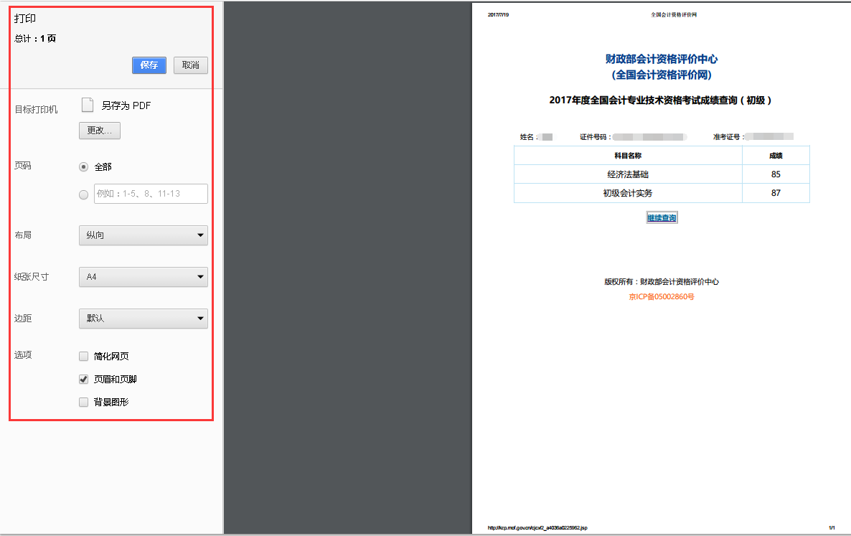This screenshot has height=536, width=851.
Task: Click the 京ICP备05002860号 link
Action: point(662,295)
